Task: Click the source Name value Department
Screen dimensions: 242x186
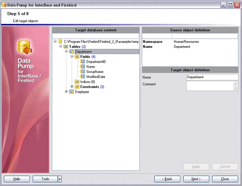Action: (x=182, y=47)
